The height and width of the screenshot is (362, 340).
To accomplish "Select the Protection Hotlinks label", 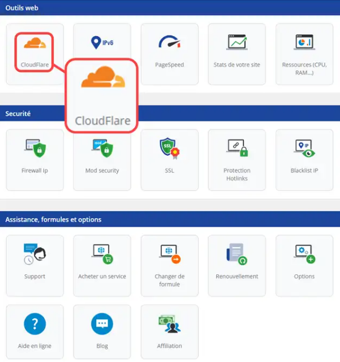I will click(237, 174).
